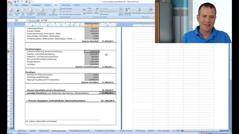239x134 pixels.
Task: Customize quick access toolbar dropdown
Action: pos(33,2)
